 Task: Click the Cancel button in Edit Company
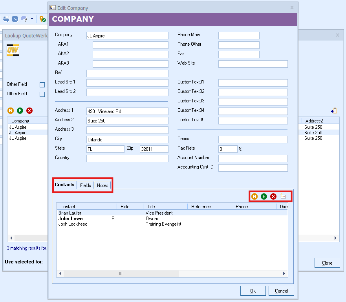pos(281,291)
